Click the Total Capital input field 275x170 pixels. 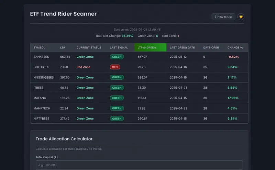coord(139,165)
